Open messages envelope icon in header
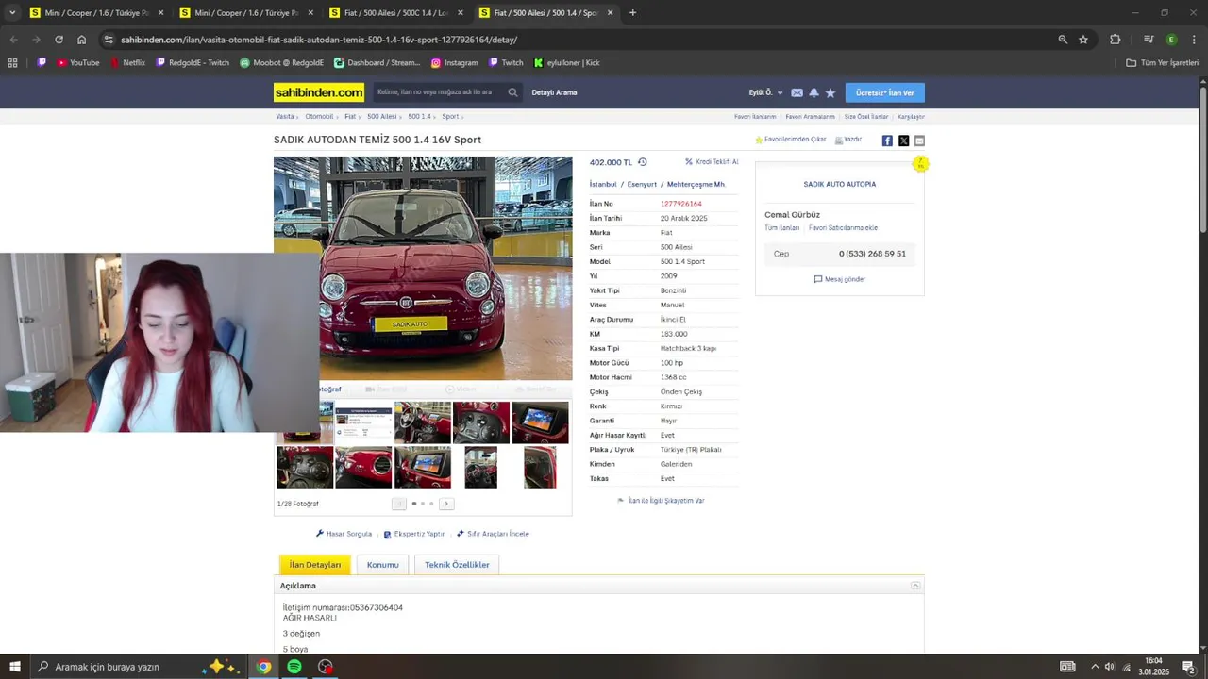 pos(797,92)
